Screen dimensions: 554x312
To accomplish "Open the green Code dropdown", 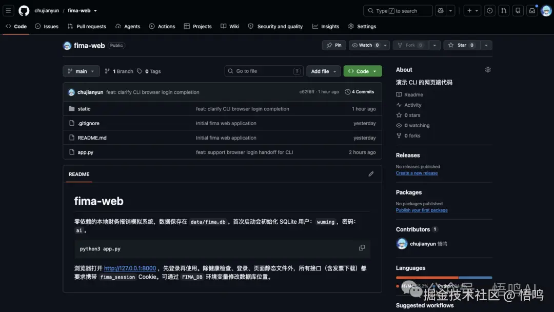I will (363, 71).
